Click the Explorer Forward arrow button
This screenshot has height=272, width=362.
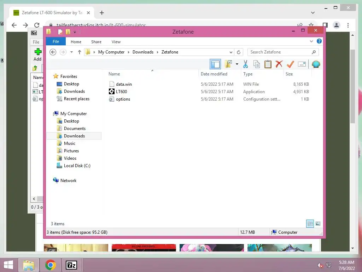pos(63,52)
